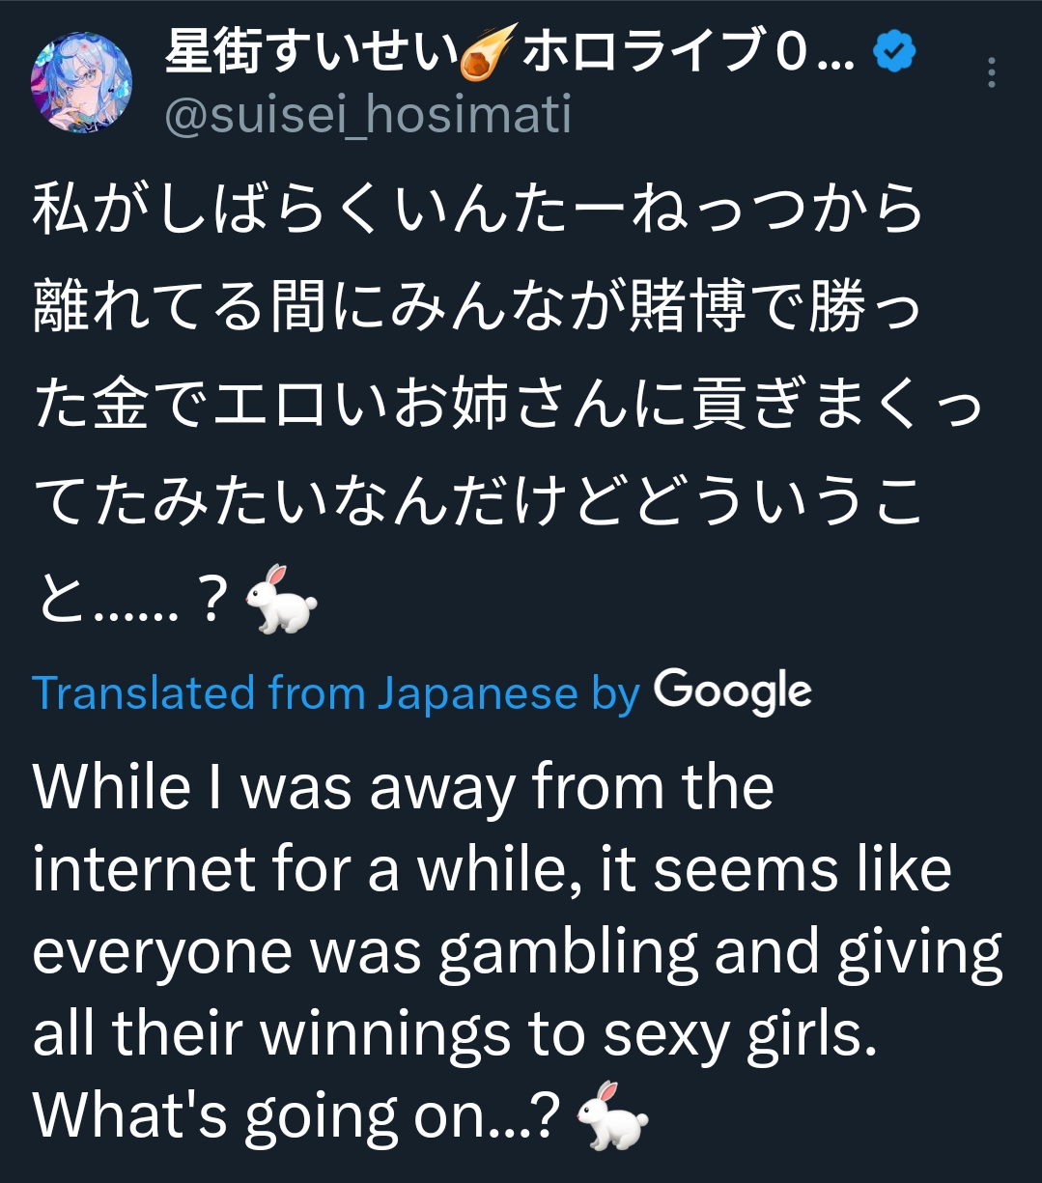1042x1183 pixels.
Task: Click the words "sexy girls" in the translation
Action: pos(740,1035)
